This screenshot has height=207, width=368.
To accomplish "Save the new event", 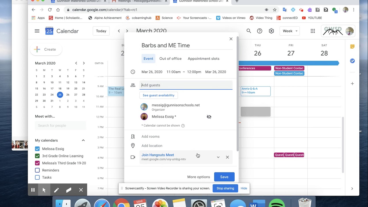I will (224, 177).
